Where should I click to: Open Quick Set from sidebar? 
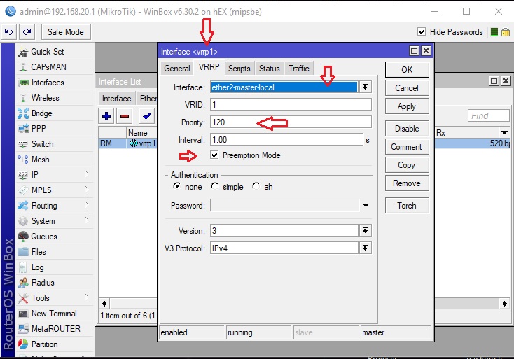[x=48, y=52]
